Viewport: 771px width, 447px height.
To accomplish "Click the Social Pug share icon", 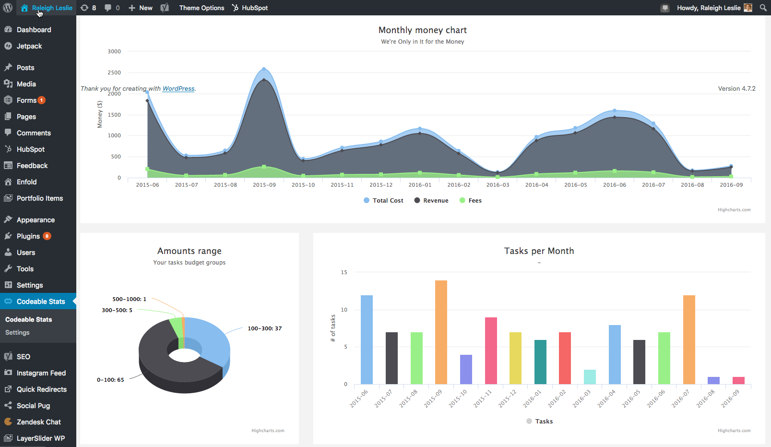I will pyautogui.click(x=8, y=406).
